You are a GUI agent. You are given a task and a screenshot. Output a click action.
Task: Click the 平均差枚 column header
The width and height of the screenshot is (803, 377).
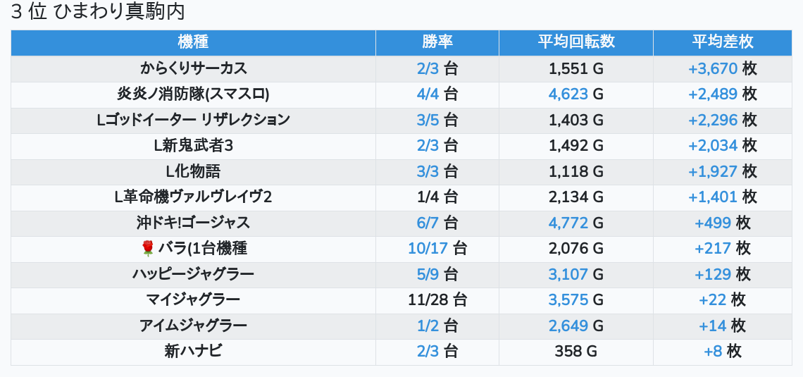pos(723,42)
